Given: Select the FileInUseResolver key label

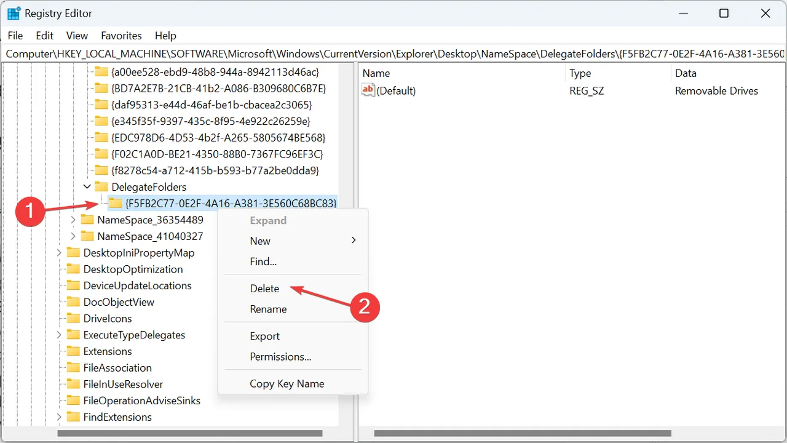Looking at the screenshot, I should pyautogui.click(x=123, y=384).
